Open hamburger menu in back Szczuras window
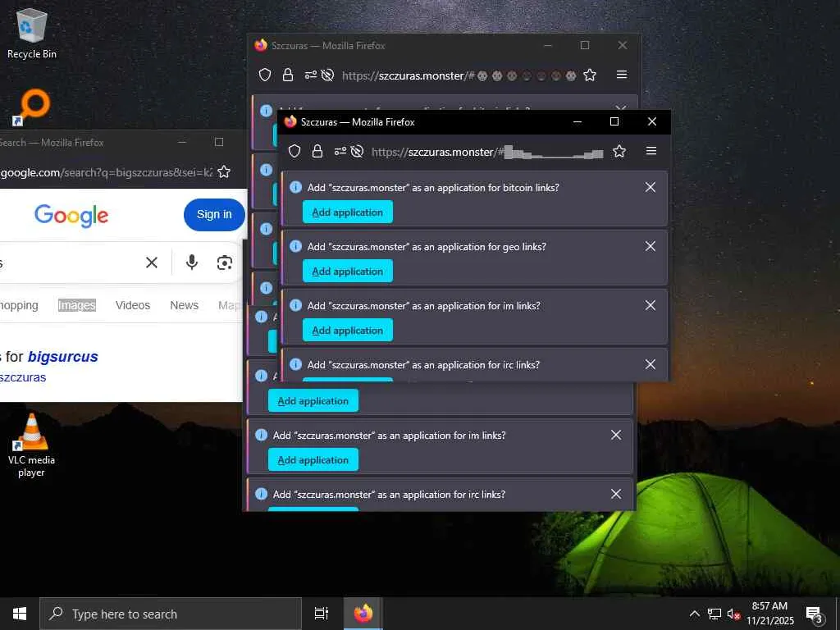 click(622, 75)
